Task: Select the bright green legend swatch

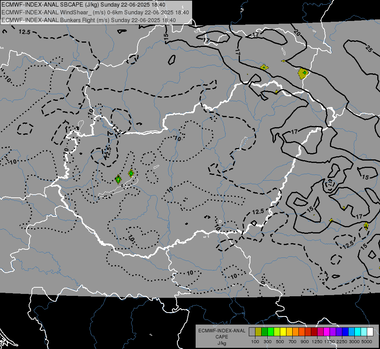Action: pos(271,332)
